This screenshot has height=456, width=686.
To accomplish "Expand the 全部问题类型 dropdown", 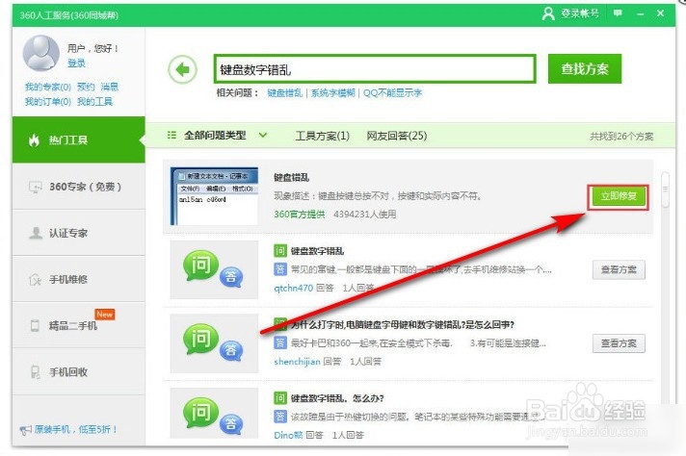I will pyautogui.click(x=217, y=136).
